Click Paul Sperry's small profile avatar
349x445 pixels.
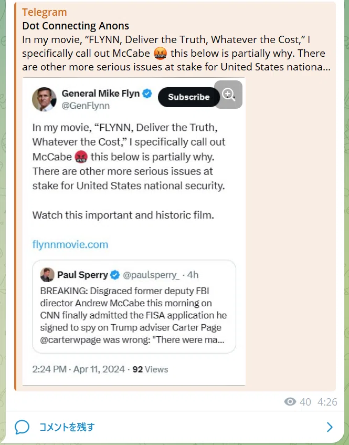coord(47,274)
